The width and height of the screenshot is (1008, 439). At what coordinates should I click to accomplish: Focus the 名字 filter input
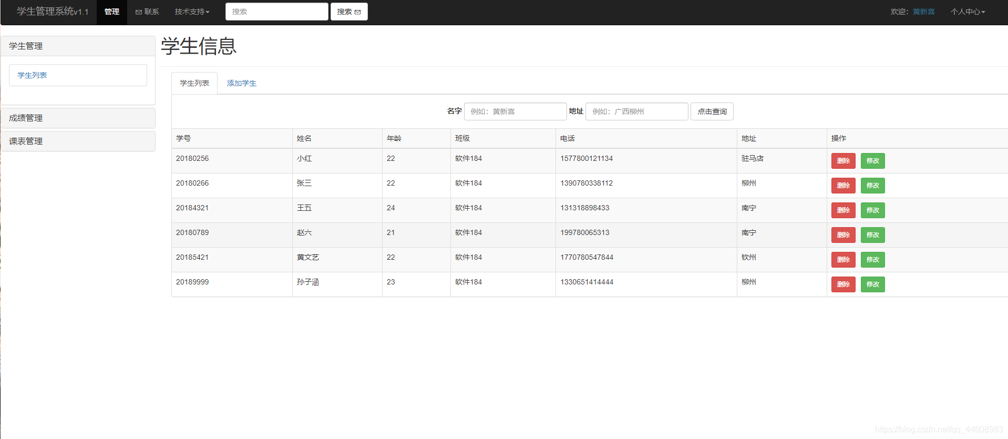pyautogui.click(x=516, y=111)
